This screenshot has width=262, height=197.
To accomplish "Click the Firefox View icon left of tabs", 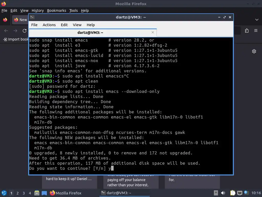I will pyautogui.click(x=5, y=20).
